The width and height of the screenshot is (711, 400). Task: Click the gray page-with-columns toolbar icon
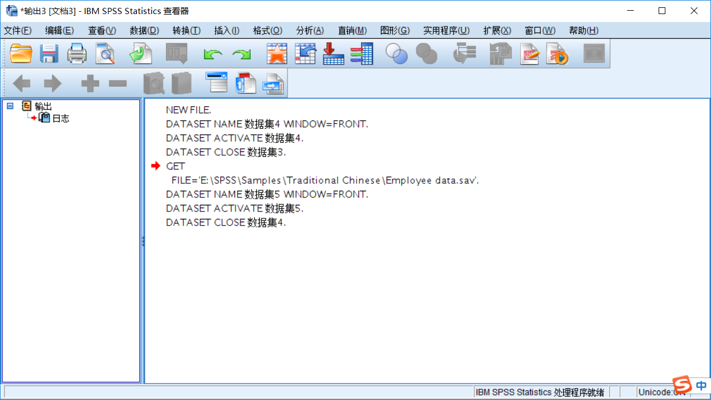pyautogui.click(x=500, y=54)
